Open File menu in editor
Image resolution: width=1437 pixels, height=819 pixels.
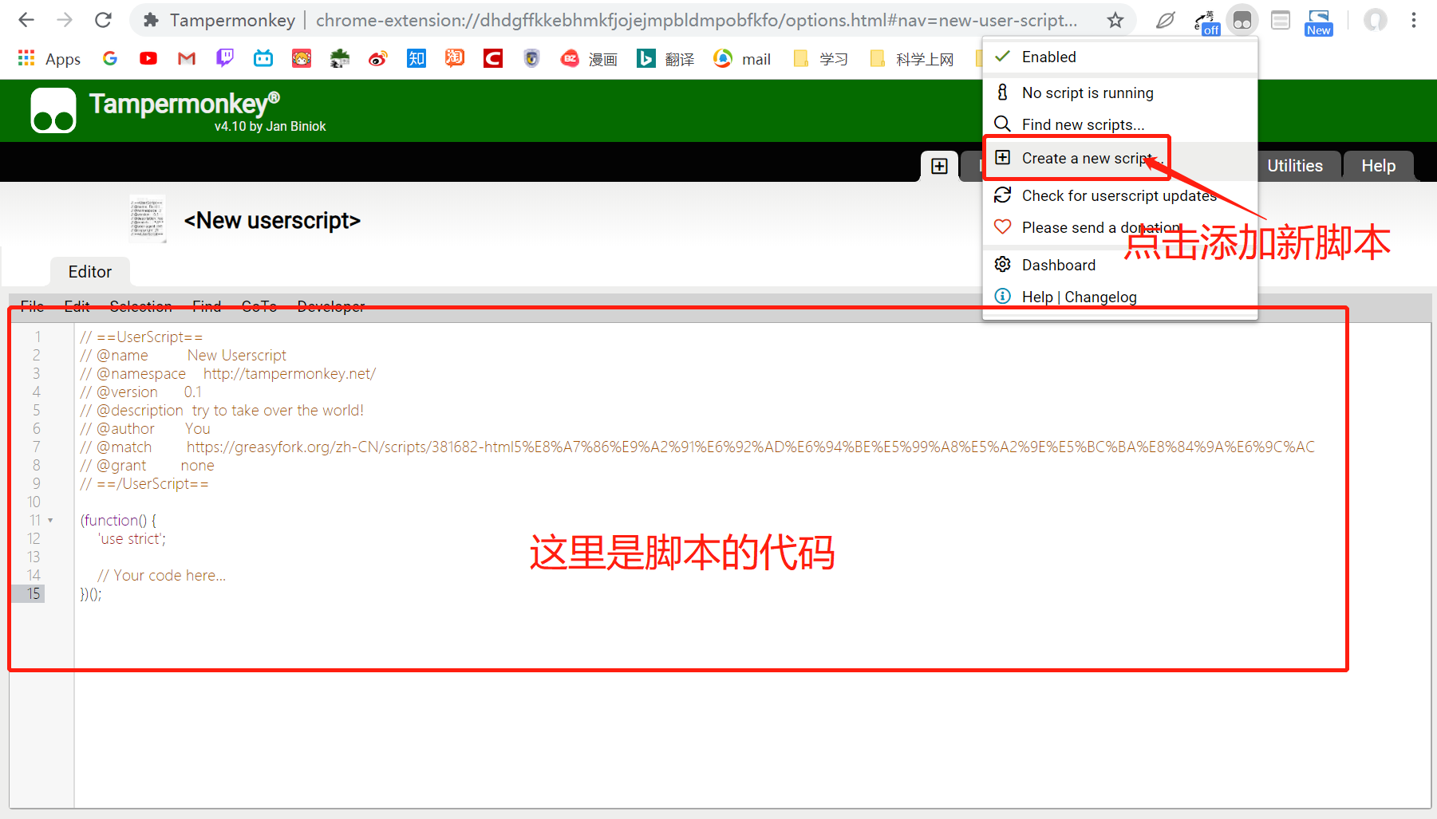(32, 306)
